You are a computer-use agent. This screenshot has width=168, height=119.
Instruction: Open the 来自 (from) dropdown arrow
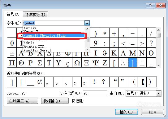coord(159,94)
